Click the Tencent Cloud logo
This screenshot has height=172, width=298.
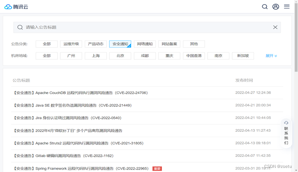point(16,7)
